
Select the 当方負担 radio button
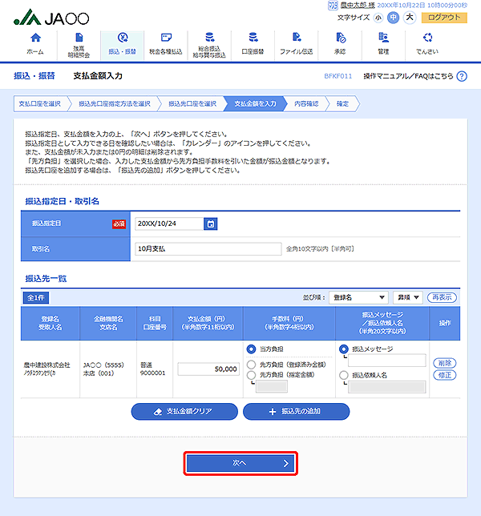click(x=253, y=349)
